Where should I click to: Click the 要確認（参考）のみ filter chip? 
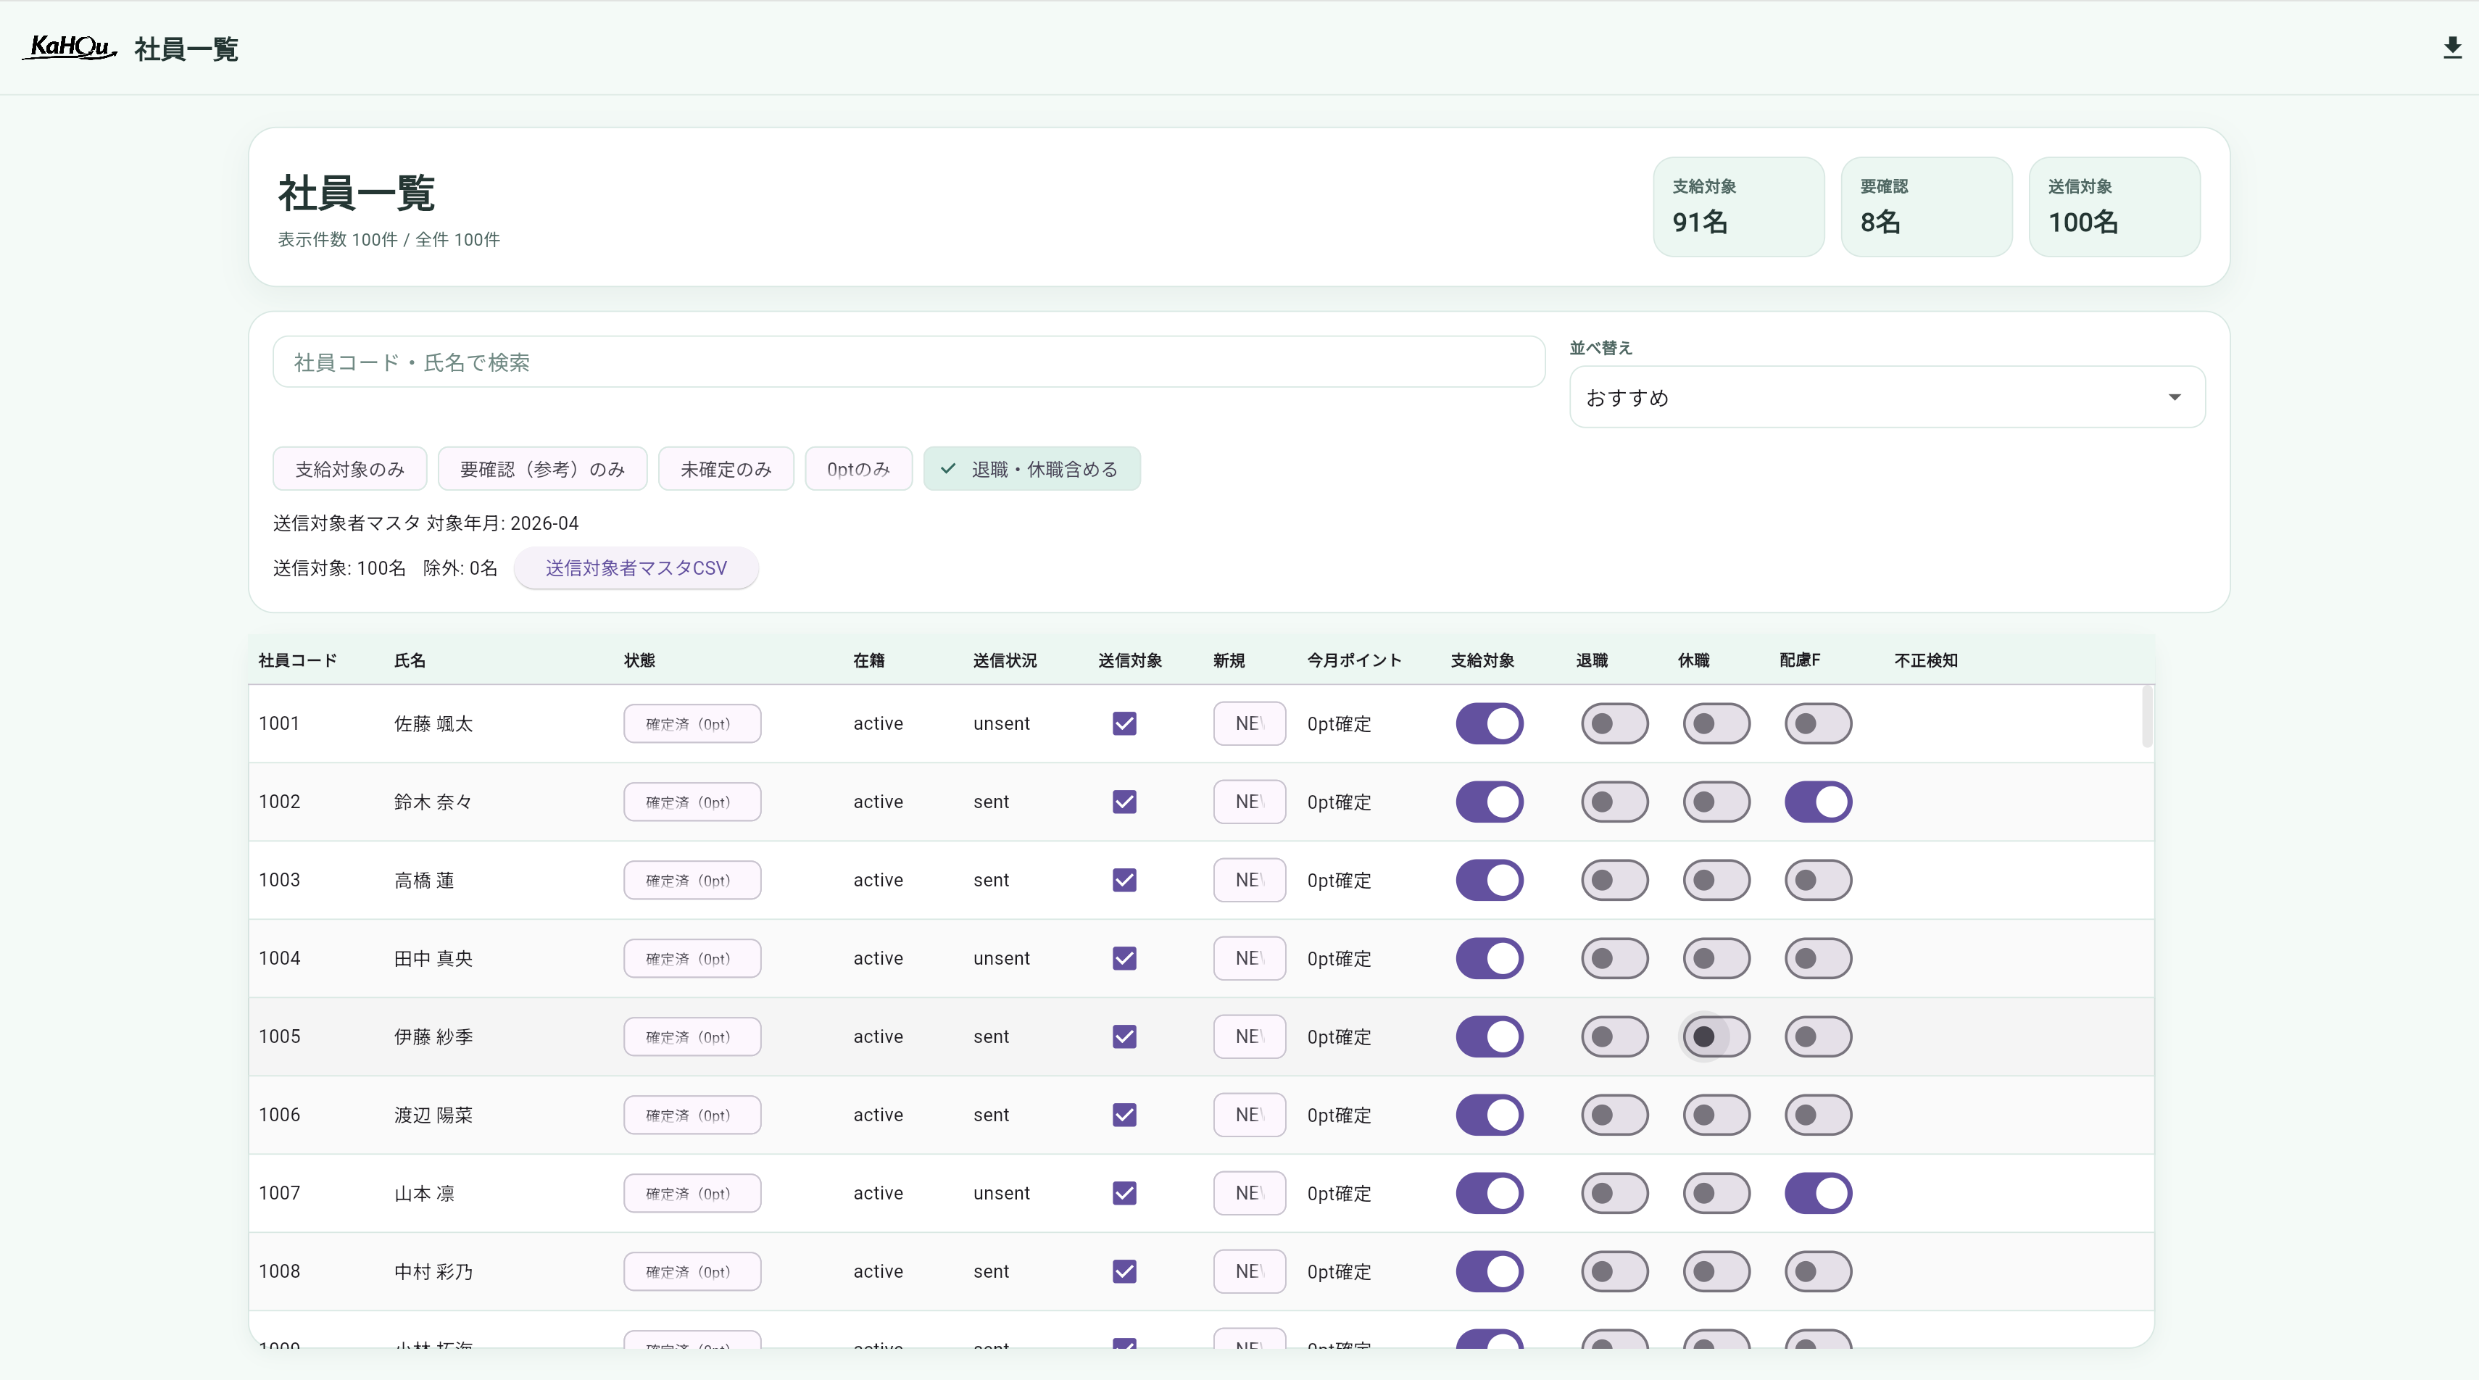pyautogui.click(x=541, y=469)
